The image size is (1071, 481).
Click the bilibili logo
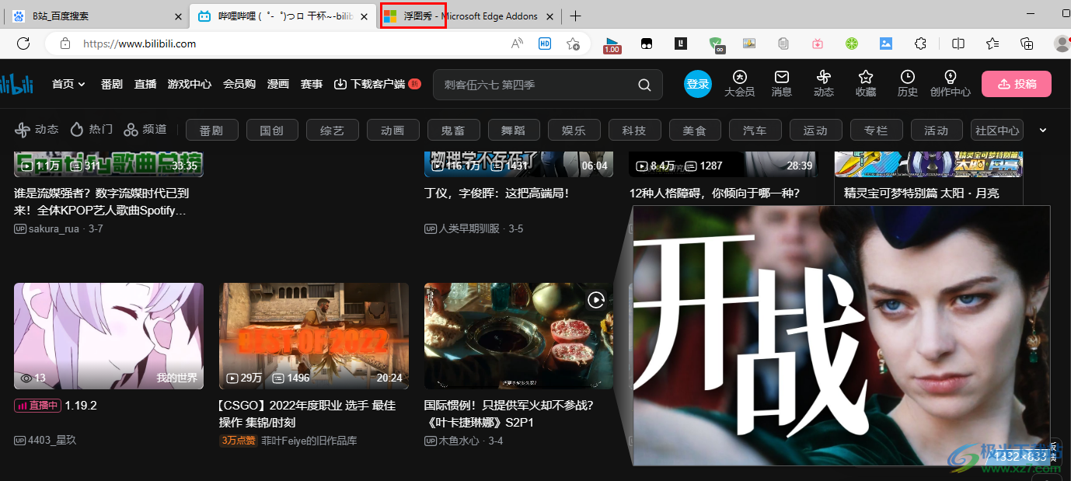(16, 83)
